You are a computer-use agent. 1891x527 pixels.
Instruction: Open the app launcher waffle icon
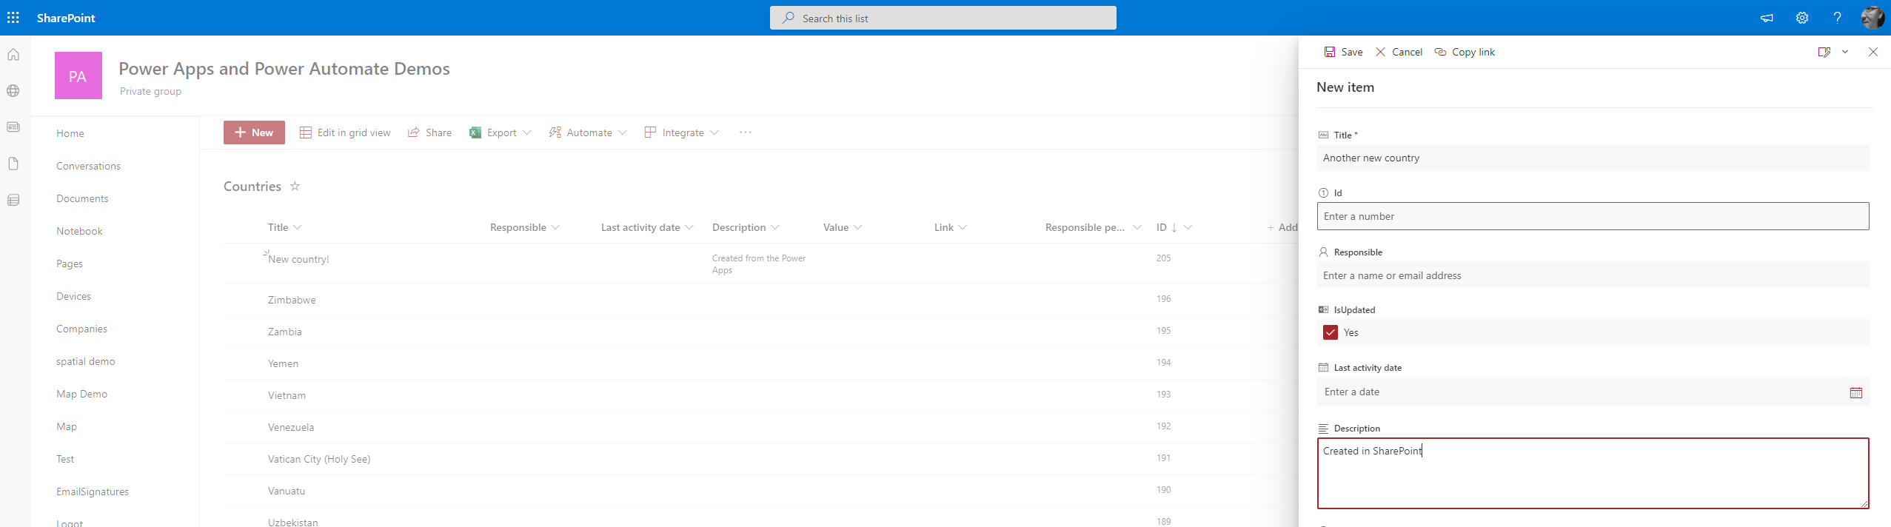(x=13, y=18)
